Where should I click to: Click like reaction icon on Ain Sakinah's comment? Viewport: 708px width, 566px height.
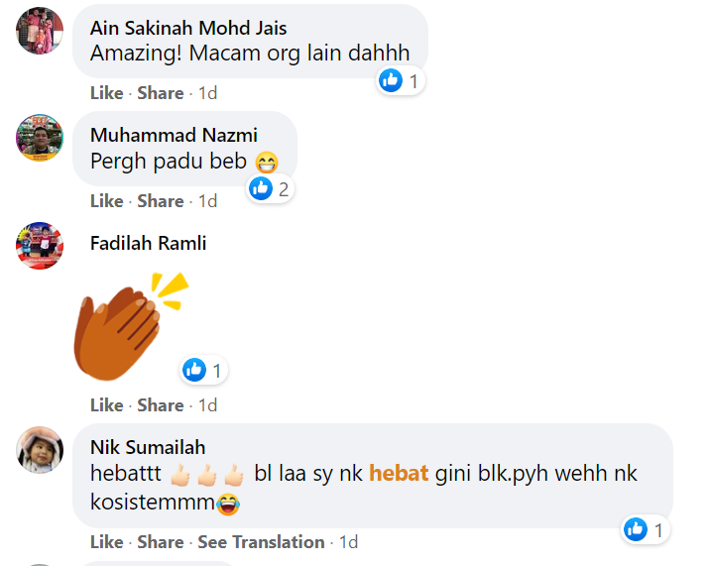click(x=391, y=80)
